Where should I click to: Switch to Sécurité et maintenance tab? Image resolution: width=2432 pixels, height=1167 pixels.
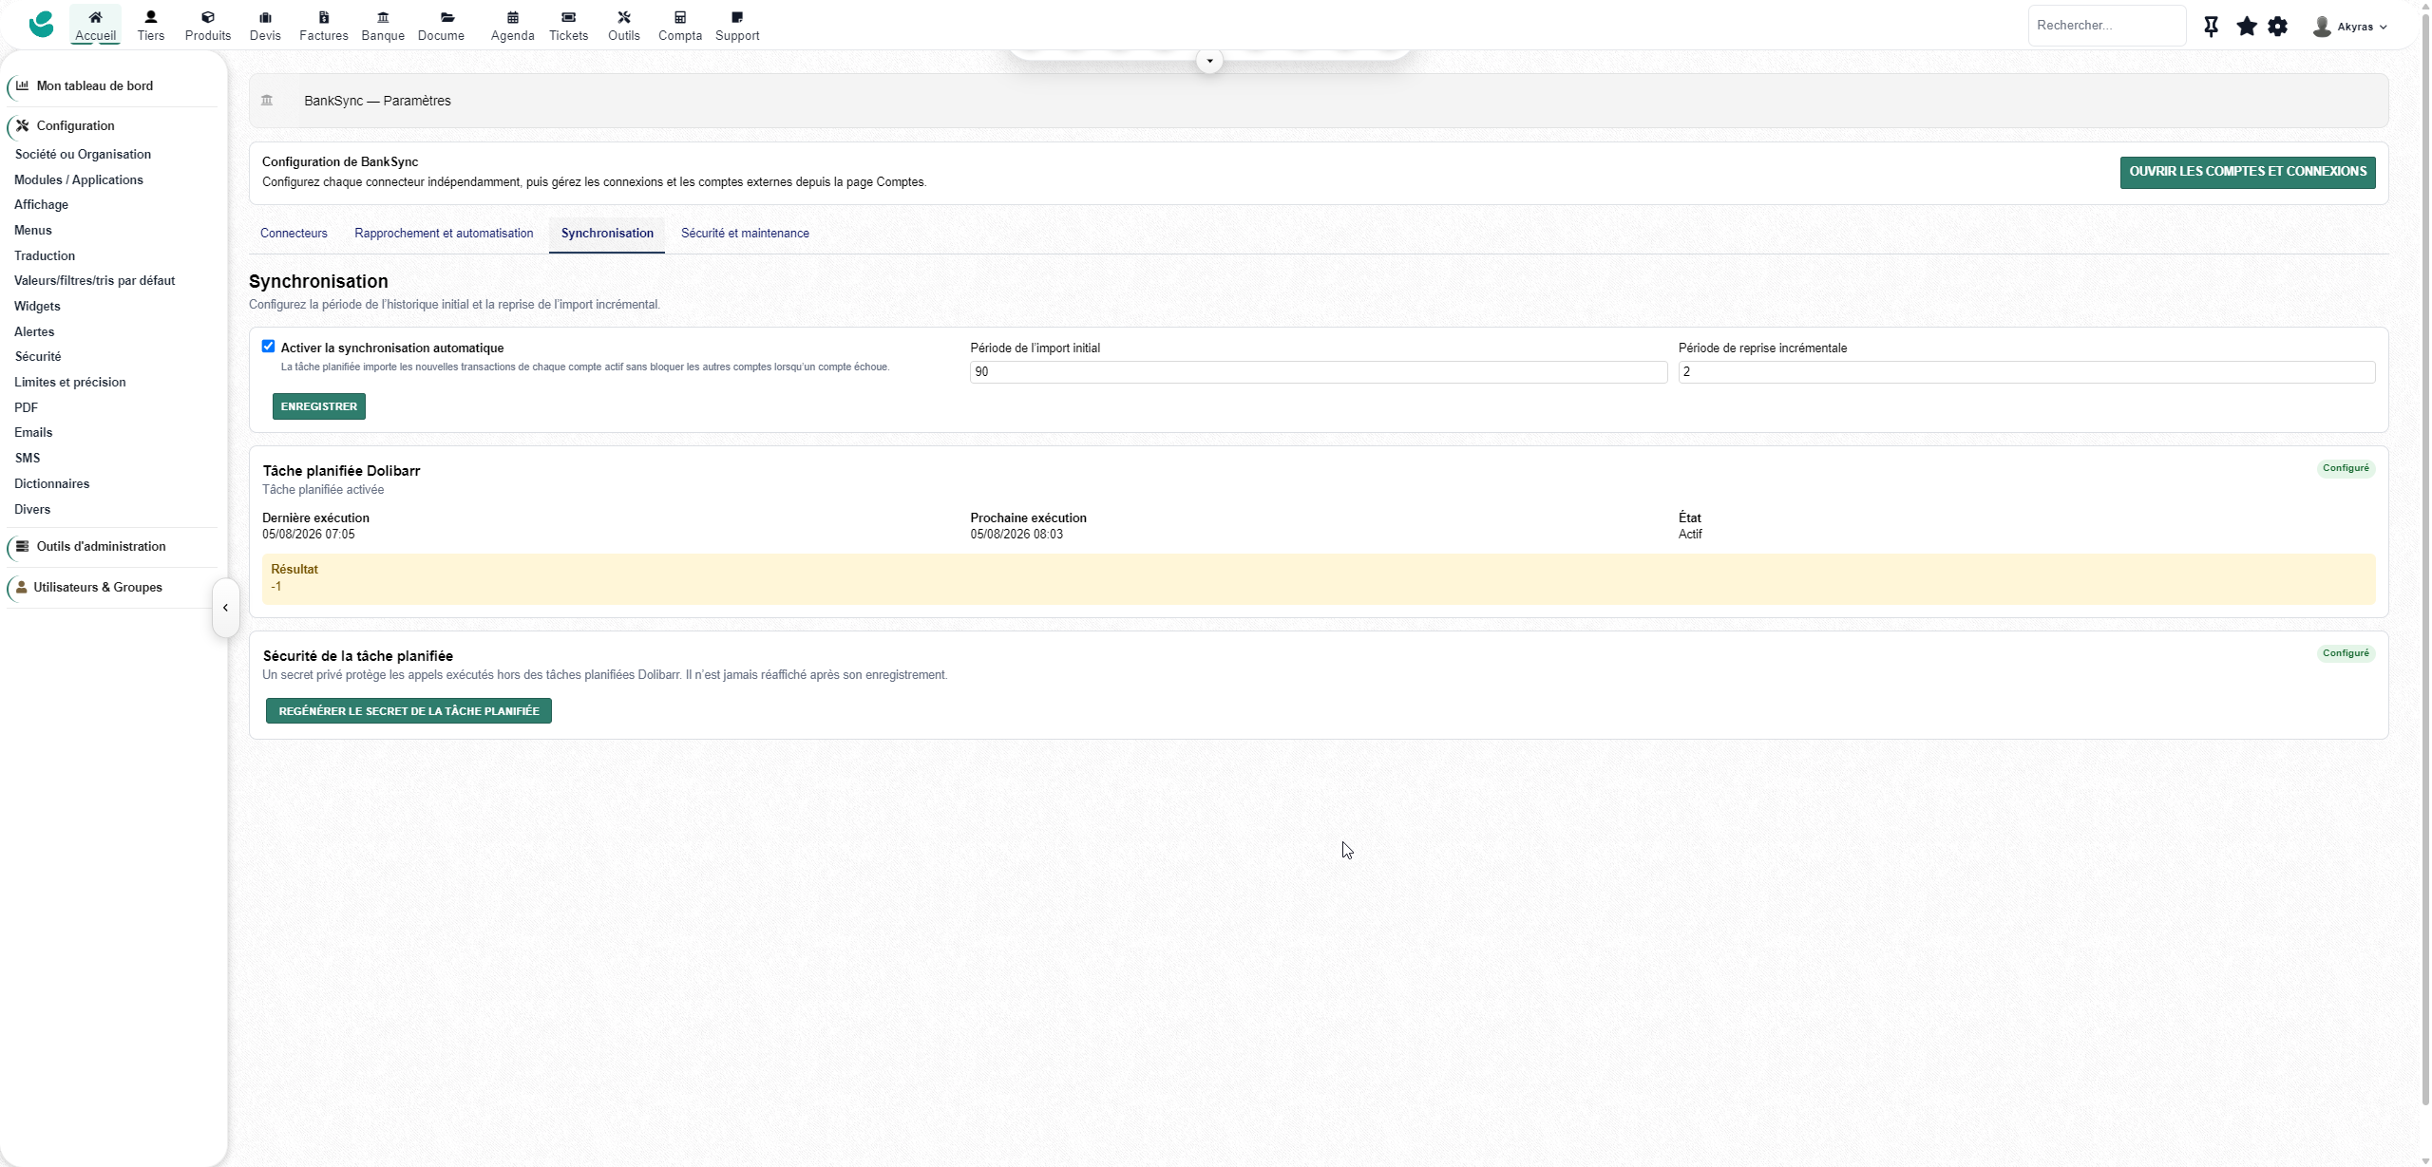pos(745,234)
